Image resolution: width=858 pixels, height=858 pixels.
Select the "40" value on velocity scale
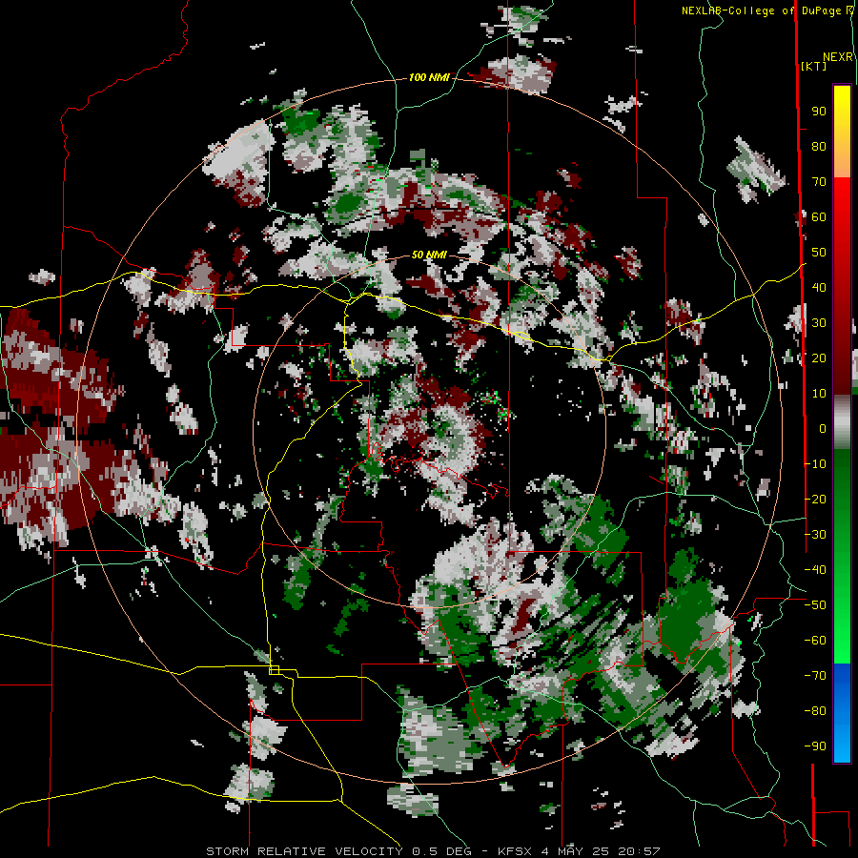[819, 287]
